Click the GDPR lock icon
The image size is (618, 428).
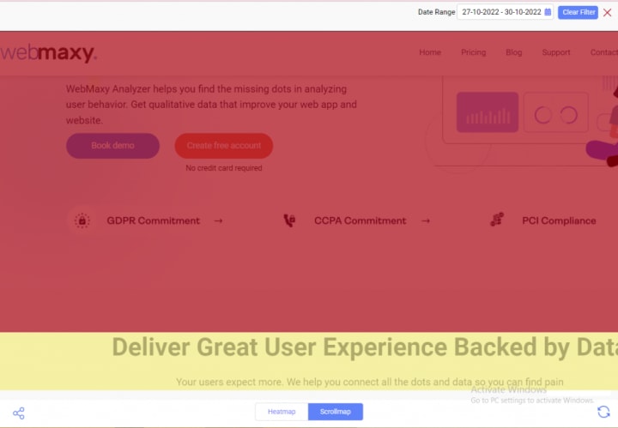click(82, 220)
